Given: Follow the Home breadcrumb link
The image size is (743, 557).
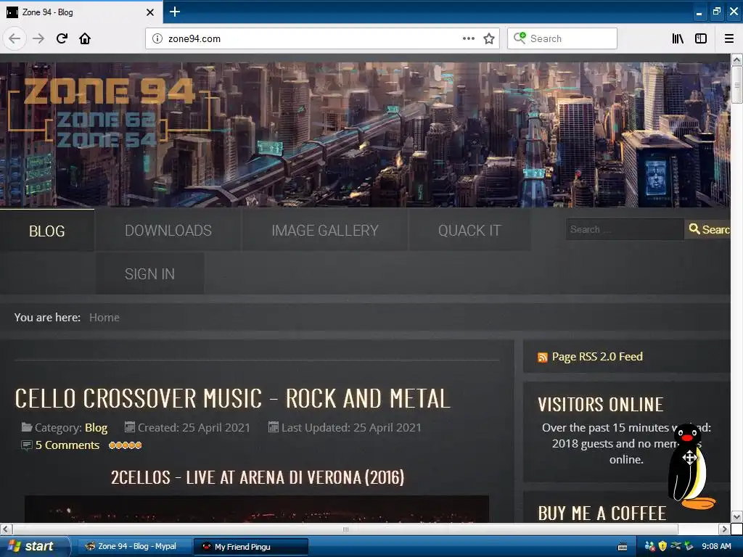Looking at the screenshot, I should [x=104, y=318].
